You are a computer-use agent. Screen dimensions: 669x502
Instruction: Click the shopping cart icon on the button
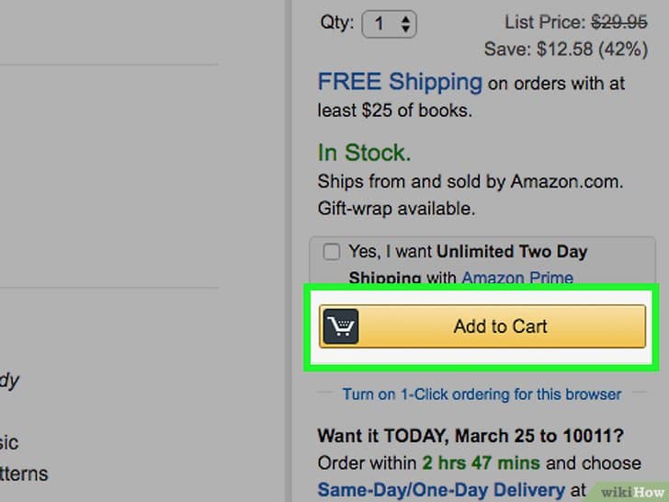[x=341, y=326]
